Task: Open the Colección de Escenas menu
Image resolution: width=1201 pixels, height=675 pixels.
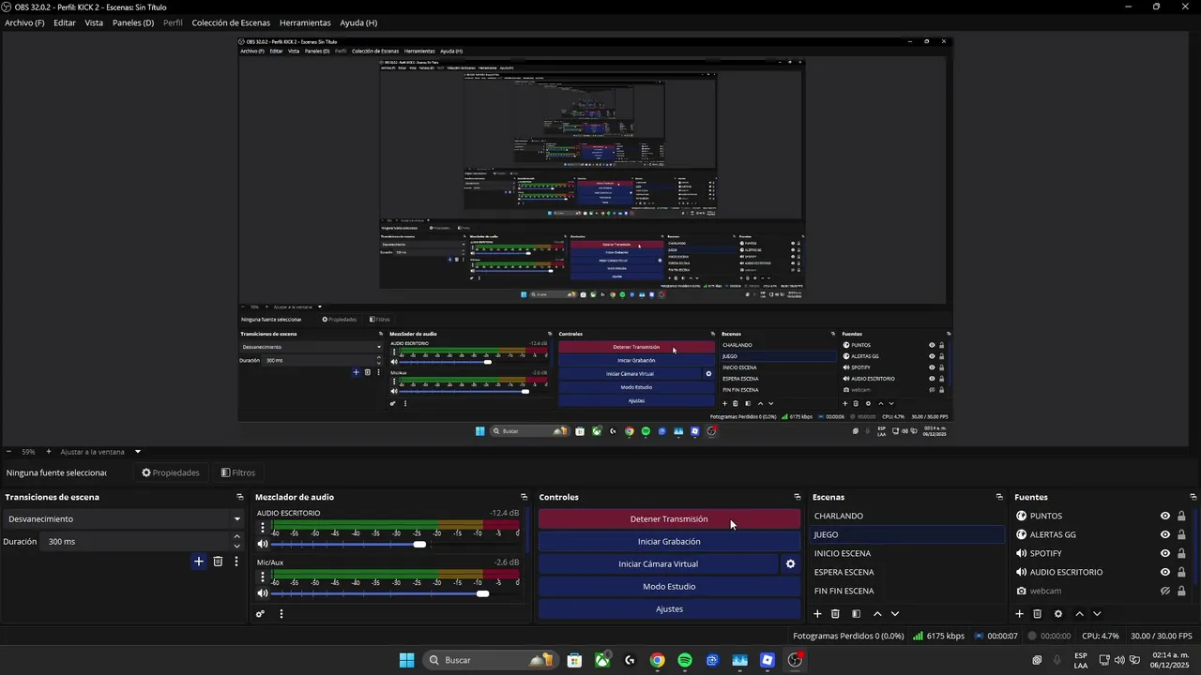Action: click(x=231, y=22)
